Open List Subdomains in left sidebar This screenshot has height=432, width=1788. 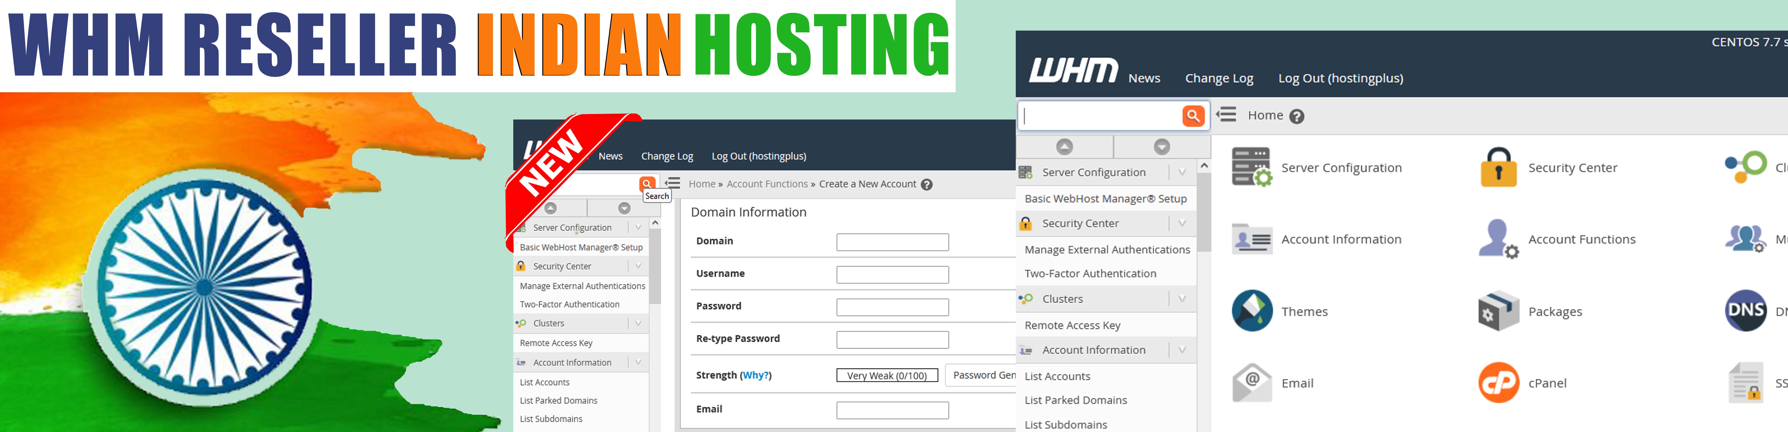551,419
